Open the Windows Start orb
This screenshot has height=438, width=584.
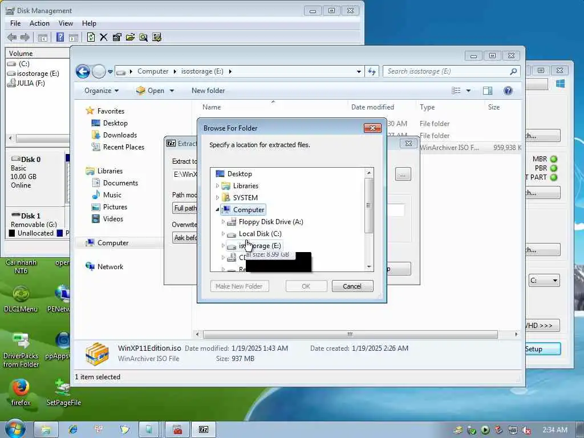click(x=15, y=429)
